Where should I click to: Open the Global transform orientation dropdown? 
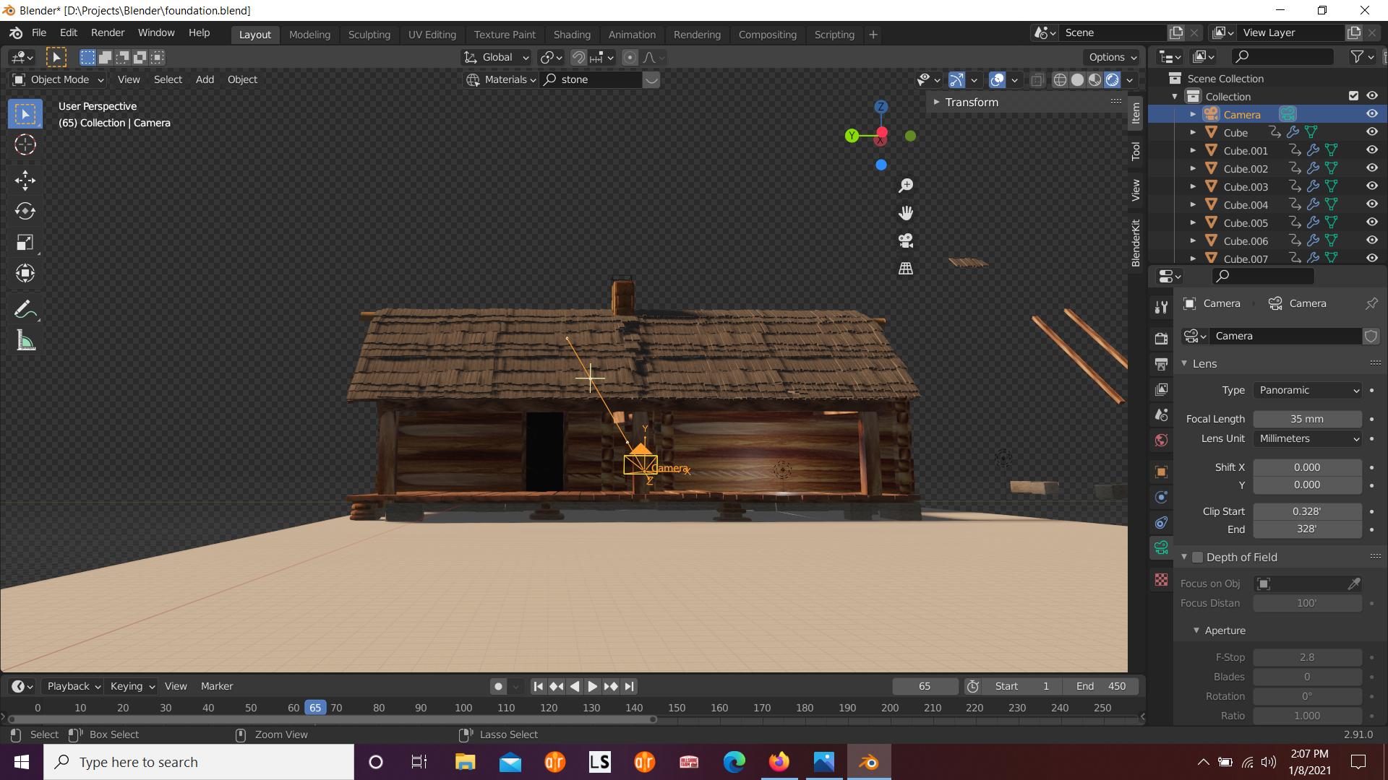pyautogui.click(x=496, y=57)
